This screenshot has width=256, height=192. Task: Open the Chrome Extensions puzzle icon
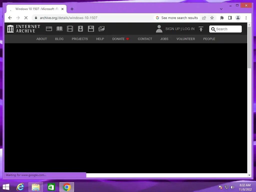tap(222, 18)
